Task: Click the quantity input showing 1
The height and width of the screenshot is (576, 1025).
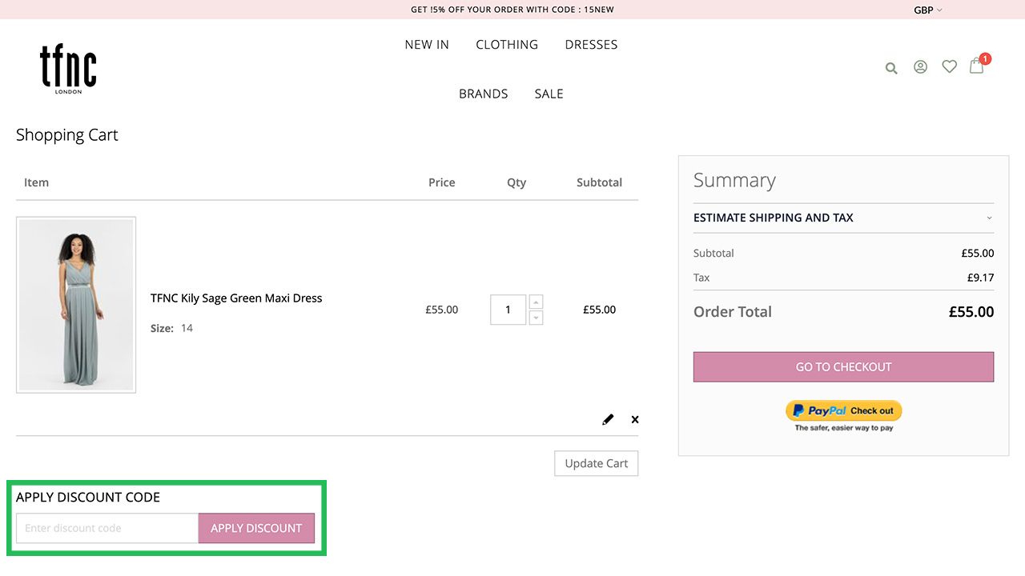Action: pyautogui.click(x=508, y=310)
